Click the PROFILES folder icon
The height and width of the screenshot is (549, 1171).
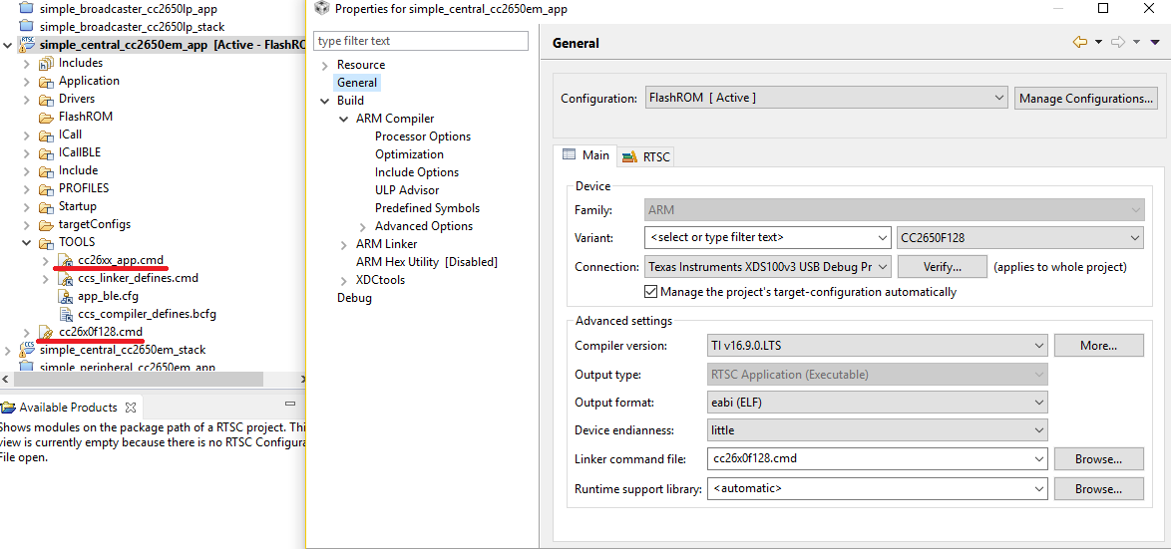[x=46, y=188]
